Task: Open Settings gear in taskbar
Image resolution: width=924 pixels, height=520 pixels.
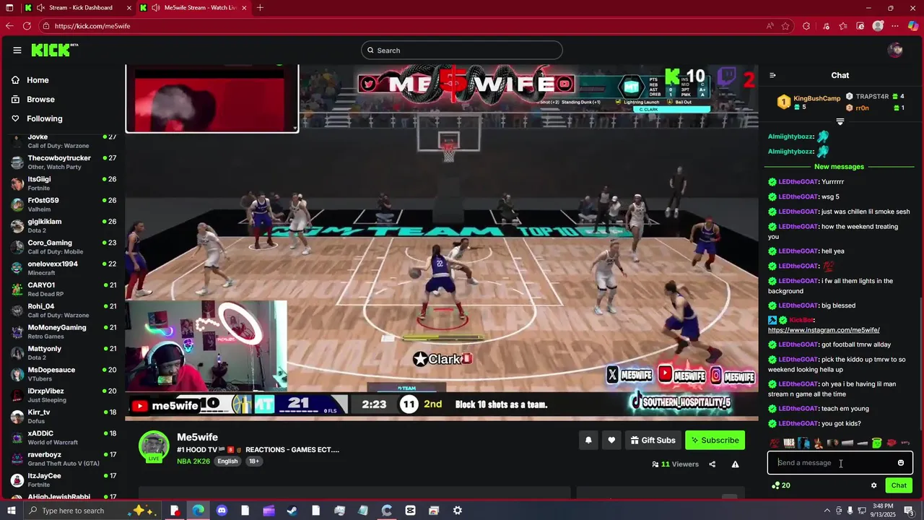Action: click(x=457, y=511)
